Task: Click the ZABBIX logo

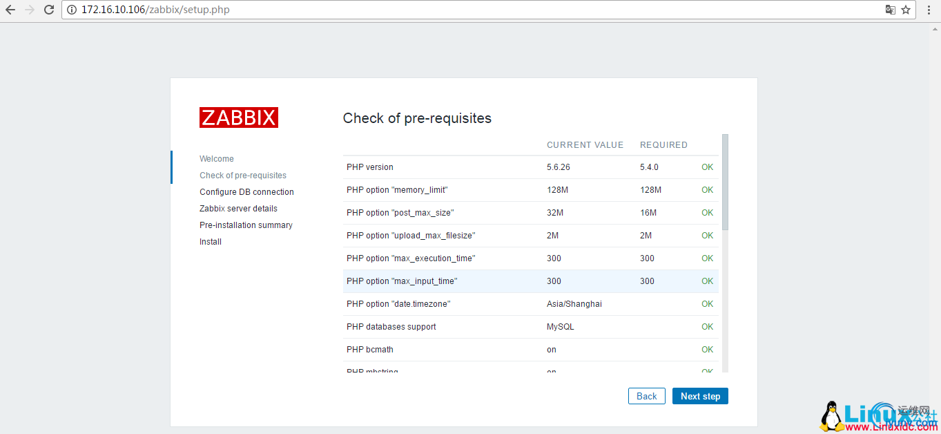Action: pyautogui.click(x=239, y=117)
